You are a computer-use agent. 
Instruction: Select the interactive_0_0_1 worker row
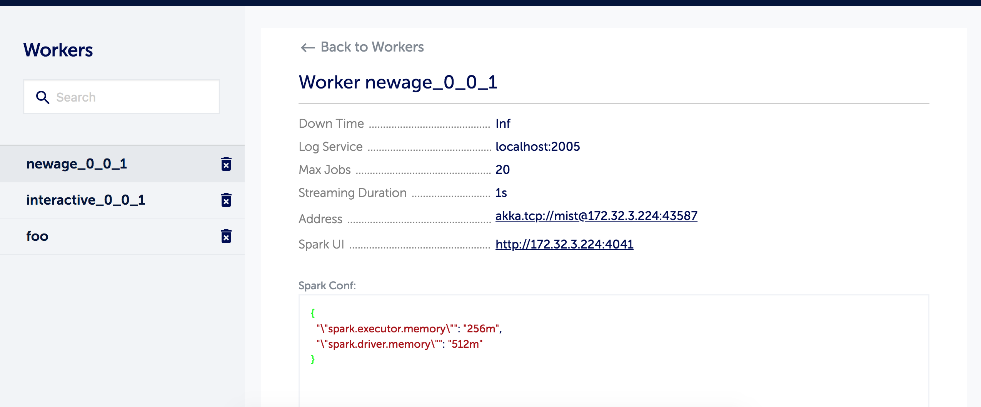pyautogui.click(x=122, y=200)
